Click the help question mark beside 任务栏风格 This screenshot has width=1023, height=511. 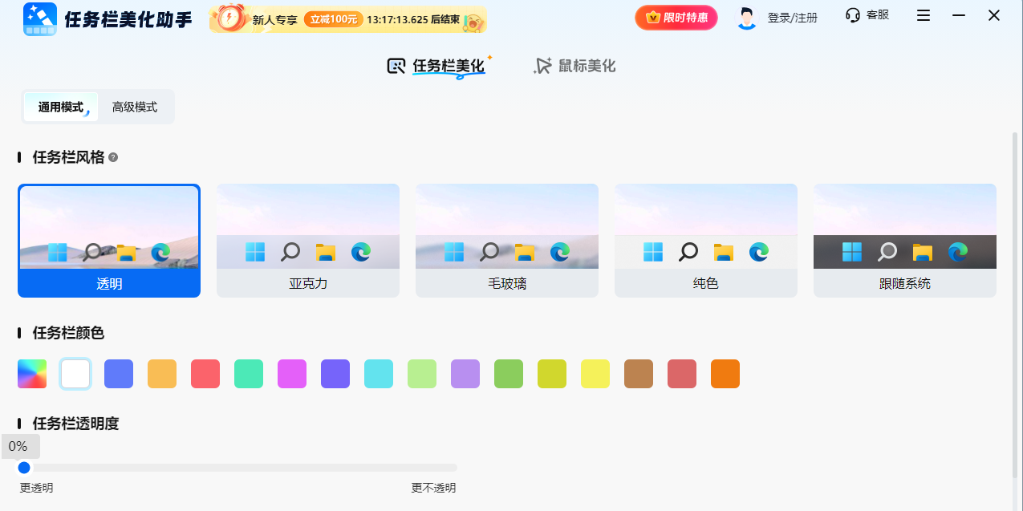[112, 157]
